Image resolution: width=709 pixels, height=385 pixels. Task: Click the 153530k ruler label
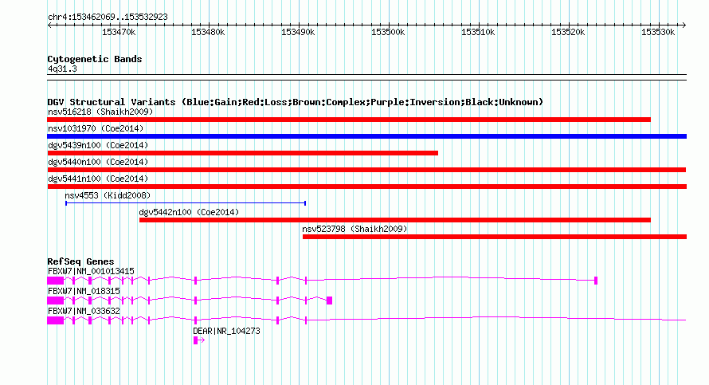click(658, 32)
